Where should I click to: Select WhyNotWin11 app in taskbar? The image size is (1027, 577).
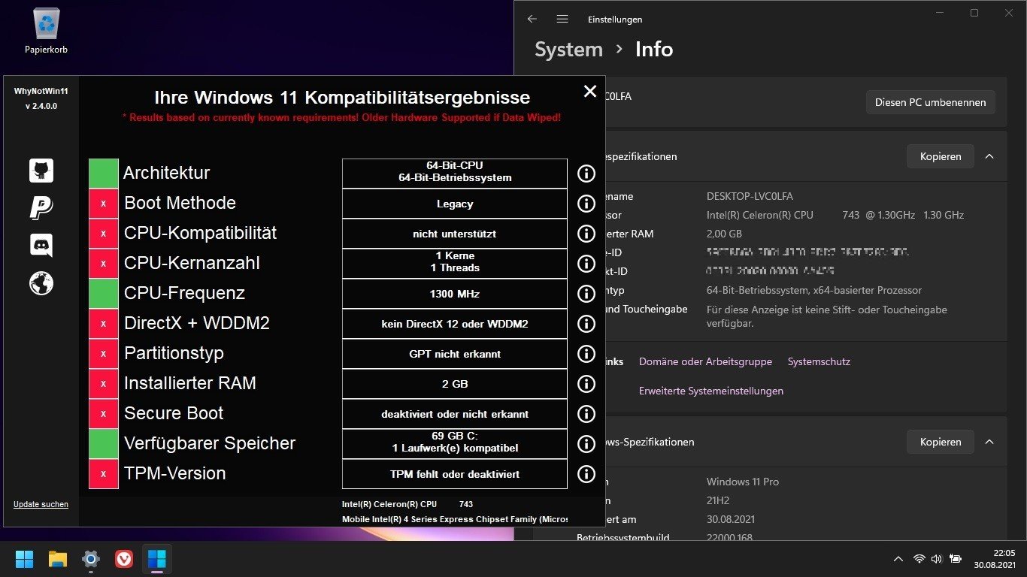[157, 559]
